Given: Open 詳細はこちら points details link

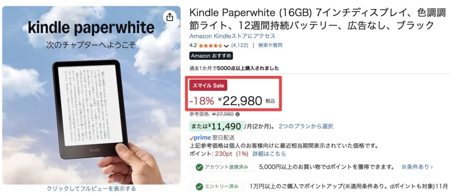Looking at the screenshot, I should 269,153.
